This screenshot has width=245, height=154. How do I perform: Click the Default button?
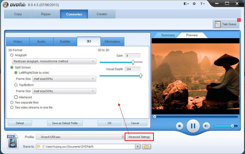(x=20, y=123)
